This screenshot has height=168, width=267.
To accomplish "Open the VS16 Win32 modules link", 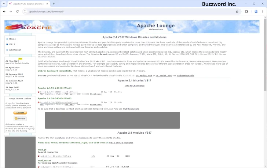I will [121, 142].
